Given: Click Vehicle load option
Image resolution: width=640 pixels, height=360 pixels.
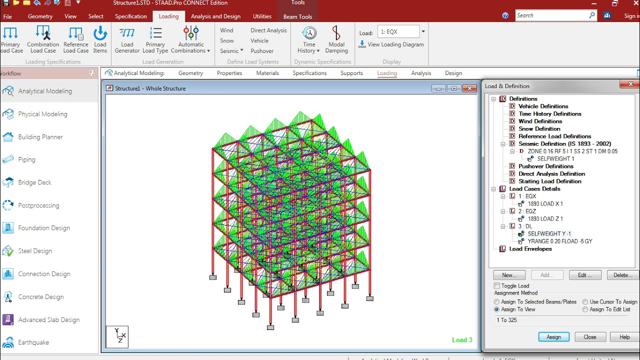Looking at the screenshot, I should pos(259,41).
